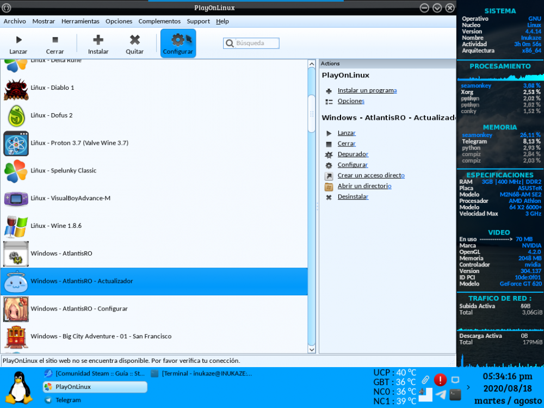Click inside the Búsqueda search field
This screenshot has width=544, height=408.
(x=251, y=42)
